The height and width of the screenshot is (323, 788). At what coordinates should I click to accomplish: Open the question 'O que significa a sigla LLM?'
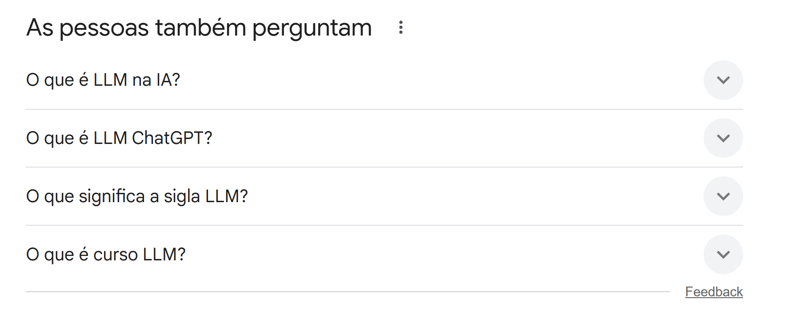pyautogui.click(x=137, y=196)
